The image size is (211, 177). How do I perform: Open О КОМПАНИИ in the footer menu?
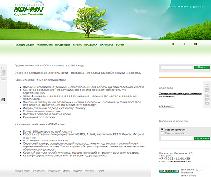coord(39,171)
